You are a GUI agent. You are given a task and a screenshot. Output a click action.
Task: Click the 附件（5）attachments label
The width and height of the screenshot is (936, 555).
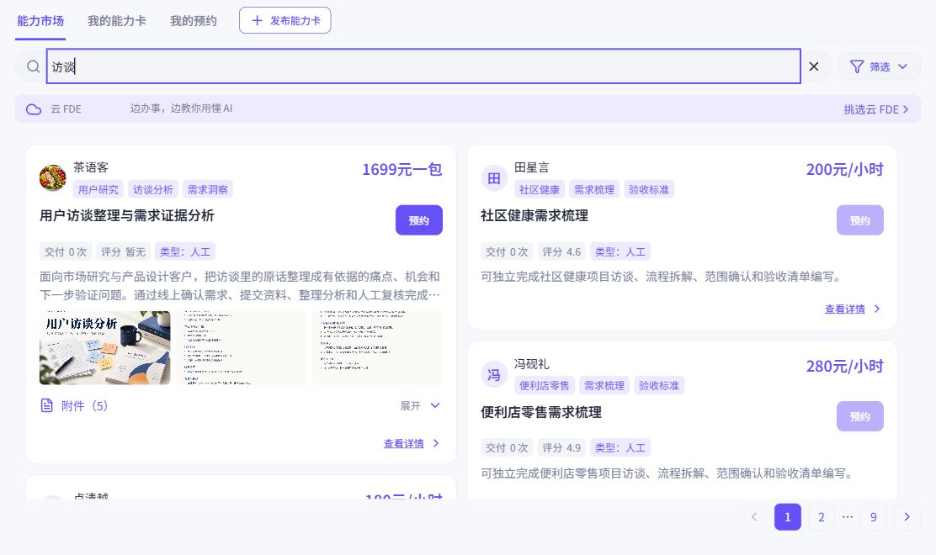click(x=84, y=406)
